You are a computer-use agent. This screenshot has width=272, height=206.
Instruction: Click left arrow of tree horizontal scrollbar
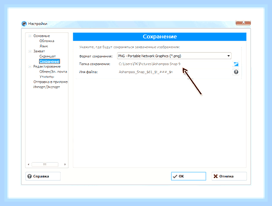coord(29,164)
